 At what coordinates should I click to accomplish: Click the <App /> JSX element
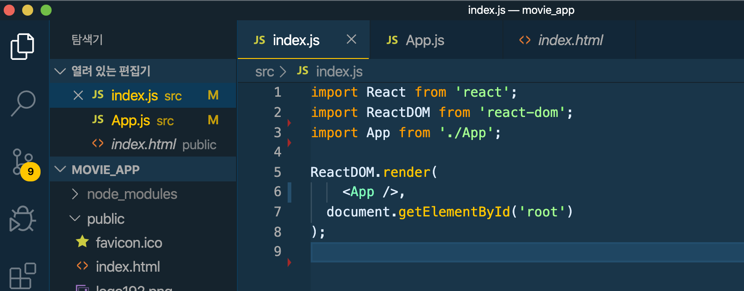(370, 192)
